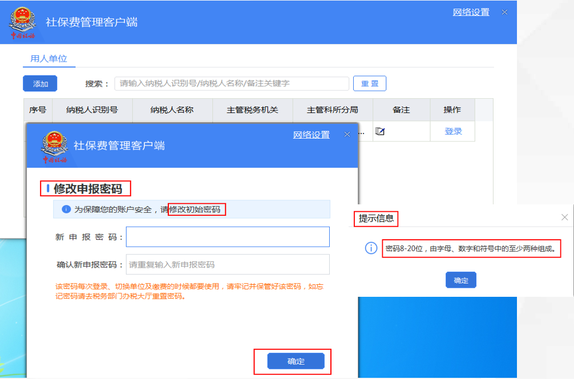Screen dimensions: 574x379
Task: Click the edit note icon in 备注 column
Action: 380,131
